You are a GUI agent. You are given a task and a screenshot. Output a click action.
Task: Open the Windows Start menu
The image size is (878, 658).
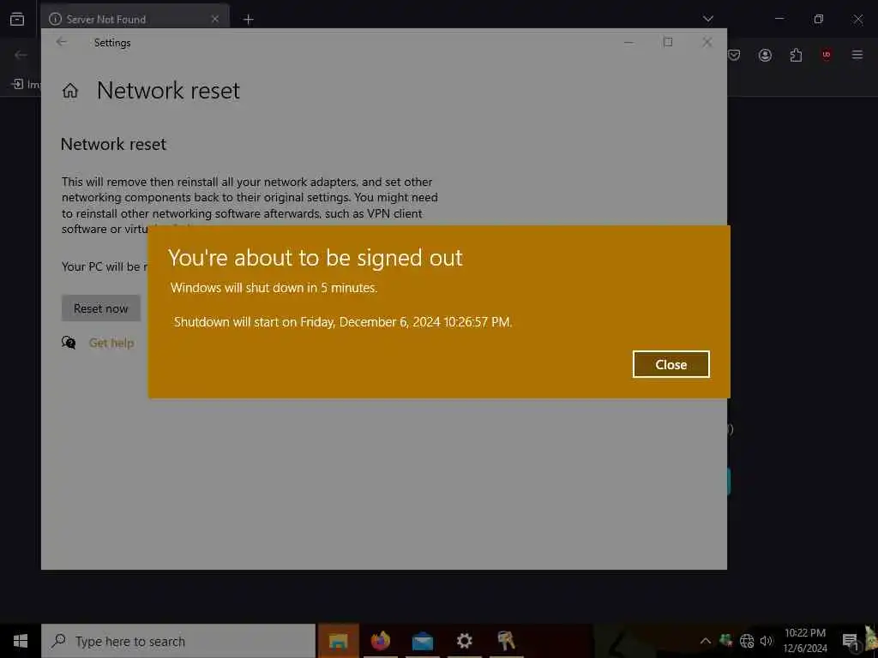tap(21, 641)
